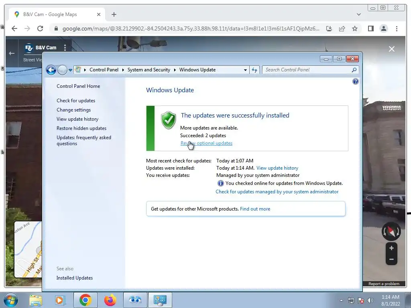Go back in Control Panel window
This screenshot has height=308, width=411.
51,70
